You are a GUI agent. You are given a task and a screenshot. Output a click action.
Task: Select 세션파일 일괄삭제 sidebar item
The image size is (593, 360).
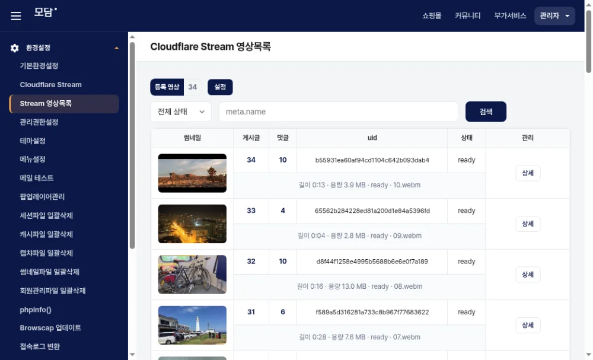pyautogui.click(x=46, y=215)
